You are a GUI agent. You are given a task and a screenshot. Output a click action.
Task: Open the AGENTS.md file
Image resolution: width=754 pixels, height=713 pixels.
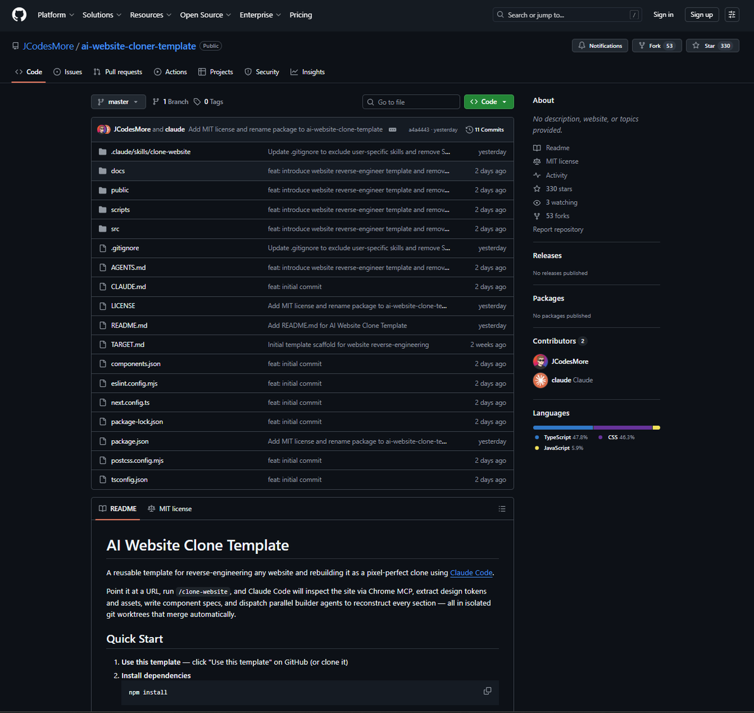point(128,267)
